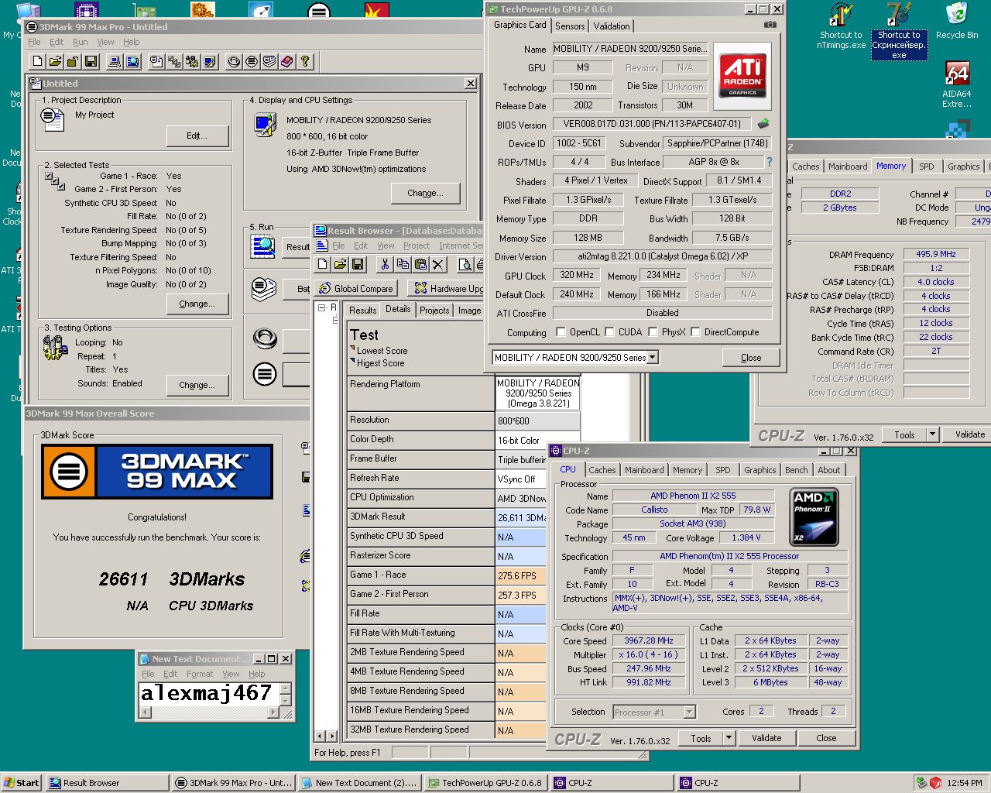Click the Paste clipboard icon in Result Browser
This screenshot has height=793, width=991.
420,265
